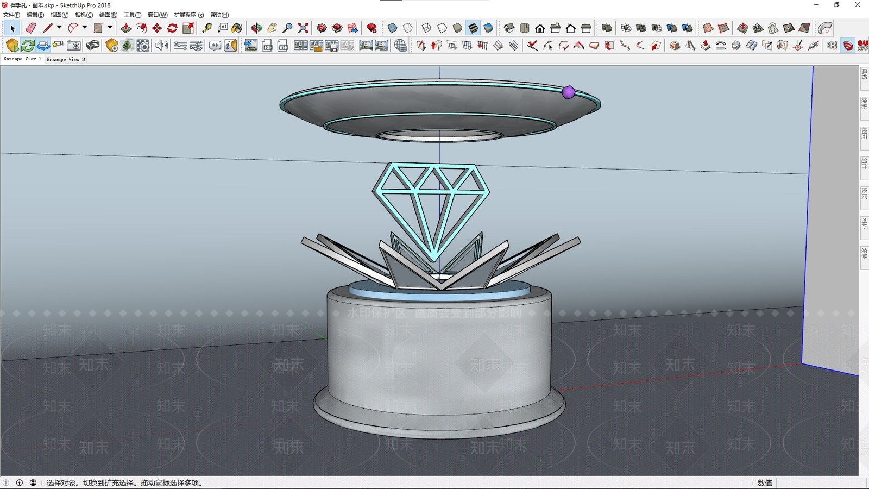Viewport: 869px width, 489px height.
Task: Take an Enscape screenshot with camera icon
Action: coord(74,46)
